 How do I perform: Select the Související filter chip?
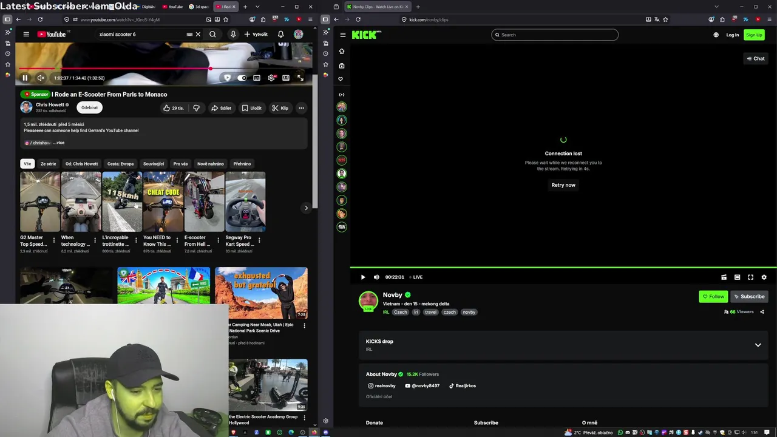[154, 164]
